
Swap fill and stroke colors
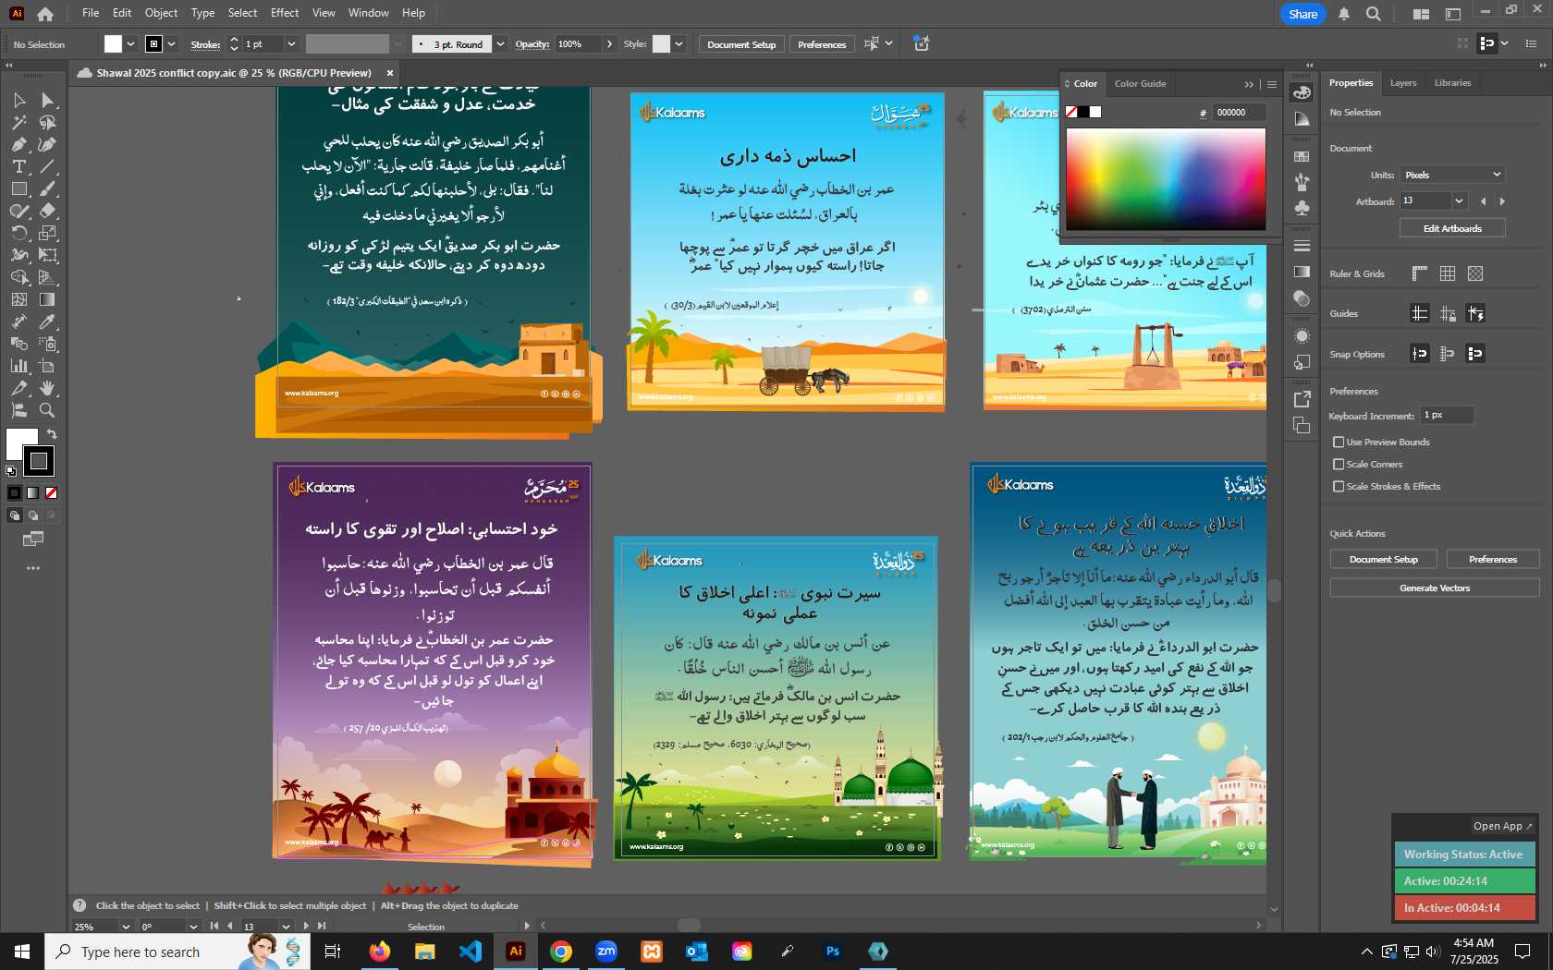(52, 433)
